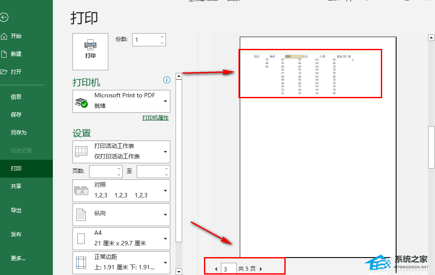This screenshot has height=275, width=435.
Task: Open 打印机属性 link
Action: [x=155, y=118]
